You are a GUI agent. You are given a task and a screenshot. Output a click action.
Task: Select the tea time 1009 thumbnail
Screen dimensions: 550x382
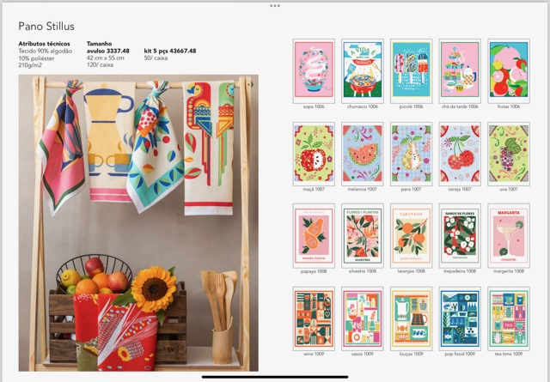(x=509, y=318)
